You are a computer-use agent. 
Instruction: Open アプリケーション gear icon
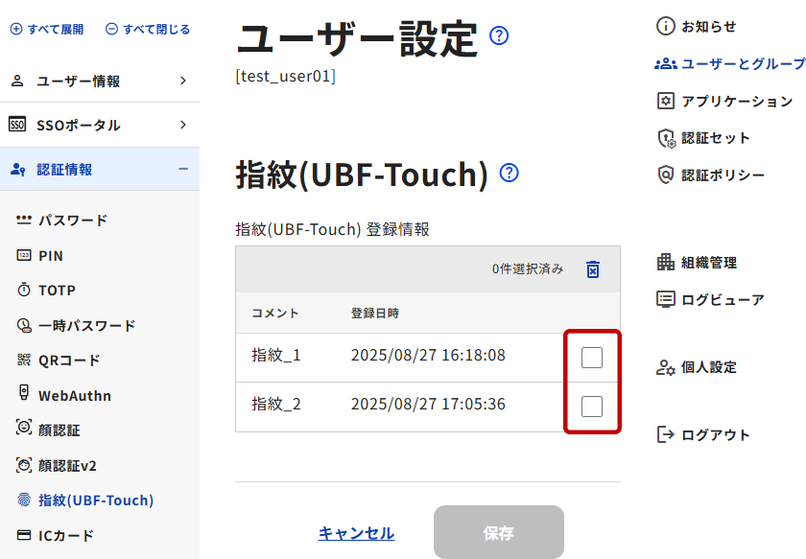point(666,101)
